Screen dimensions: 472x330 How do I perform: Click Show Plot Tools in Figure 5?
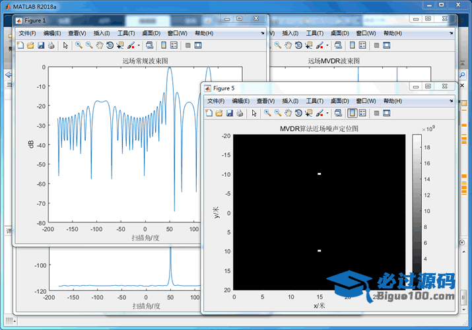[387, 113]
